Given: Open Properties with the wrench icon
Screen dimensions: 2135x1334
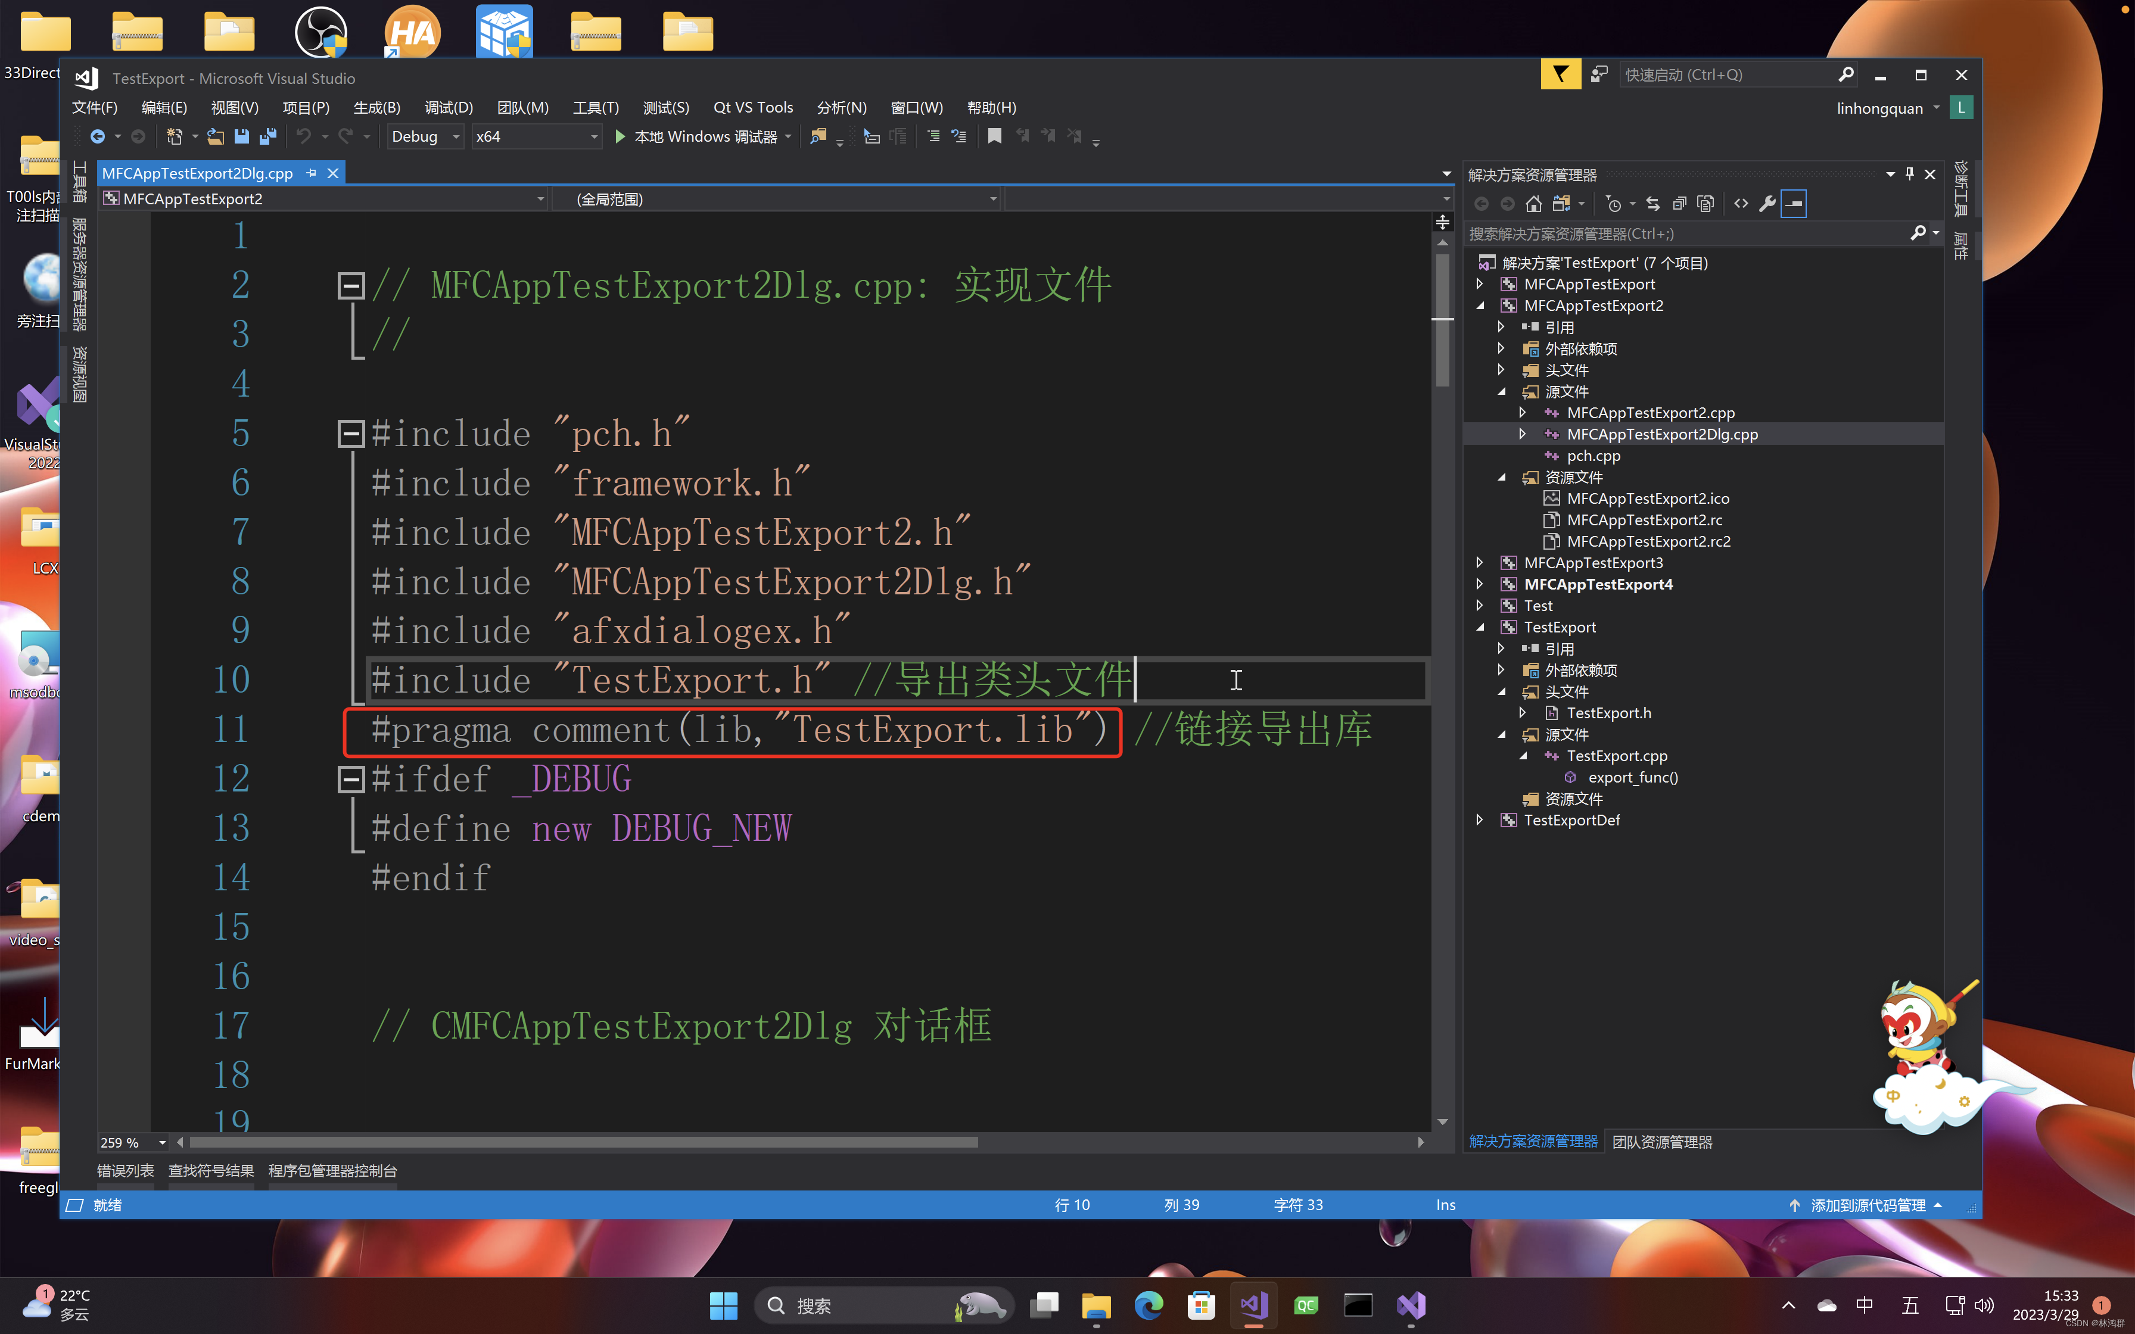Looking at the screenshot, I should (1767, 204).
